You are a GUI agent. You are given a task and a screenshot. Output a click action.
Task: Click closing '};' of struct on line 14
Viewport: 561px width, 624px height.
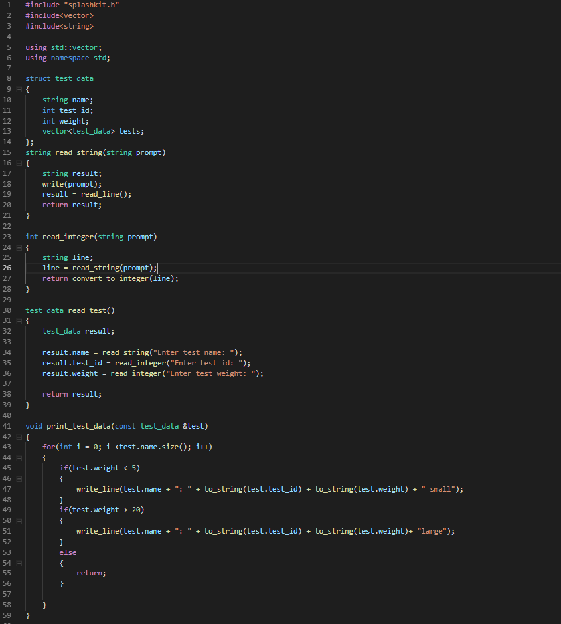[30, 142]
